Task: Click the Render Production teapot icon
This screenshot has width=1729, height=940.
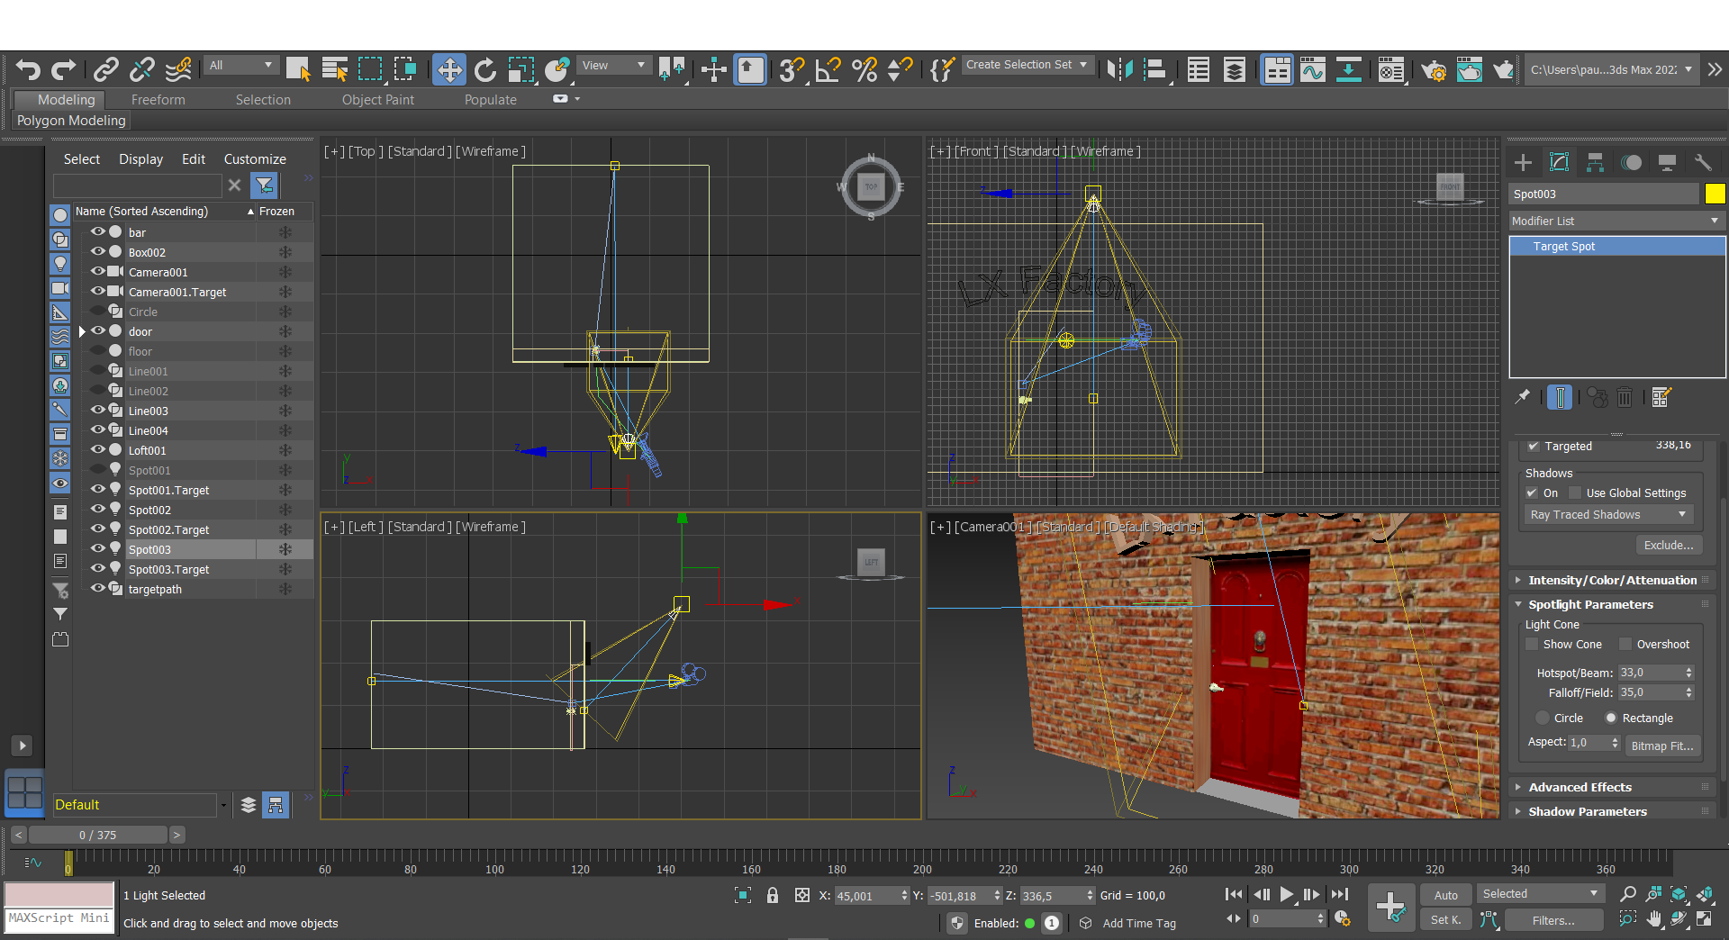Action: point(1503,69)
